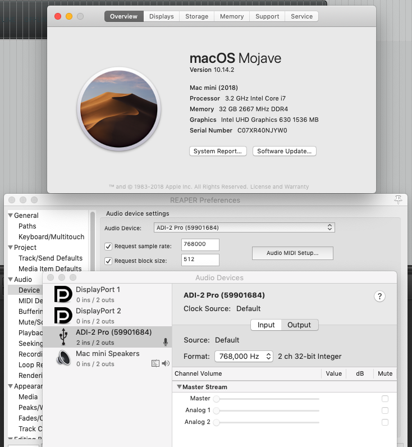Select the Output tab in Audio Devices
The height and width of the screenshot is (447, 412).
pyautogui.click(x=299, y=325)
